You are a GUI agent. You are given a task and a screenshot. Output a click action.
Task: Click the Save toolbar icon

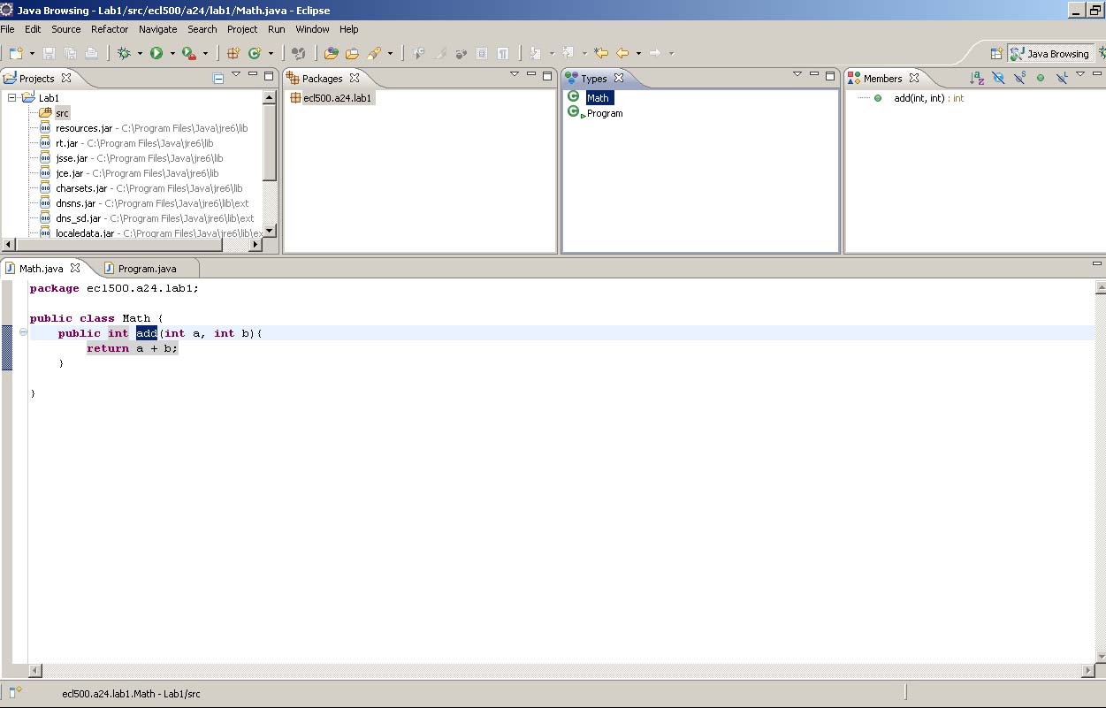click(50, 53)
